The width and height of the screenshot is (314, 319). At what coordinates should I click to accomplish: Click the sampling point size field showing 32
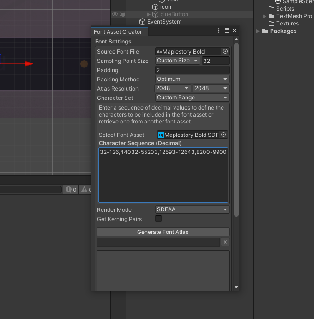pyautogui.click(x=216, y=61)
